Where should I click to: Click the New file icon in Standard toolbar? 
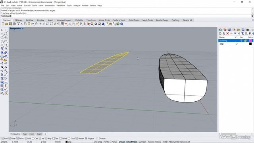click(x=3, y=24)
